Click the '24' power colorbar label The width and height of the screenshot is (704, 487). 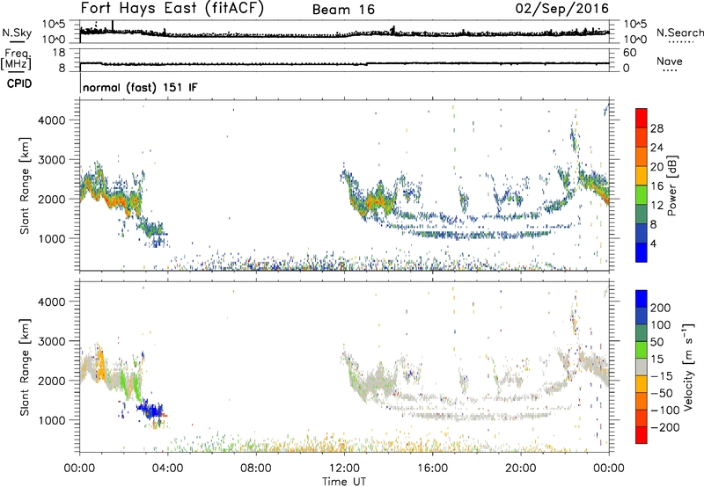[x=656, y=148]
